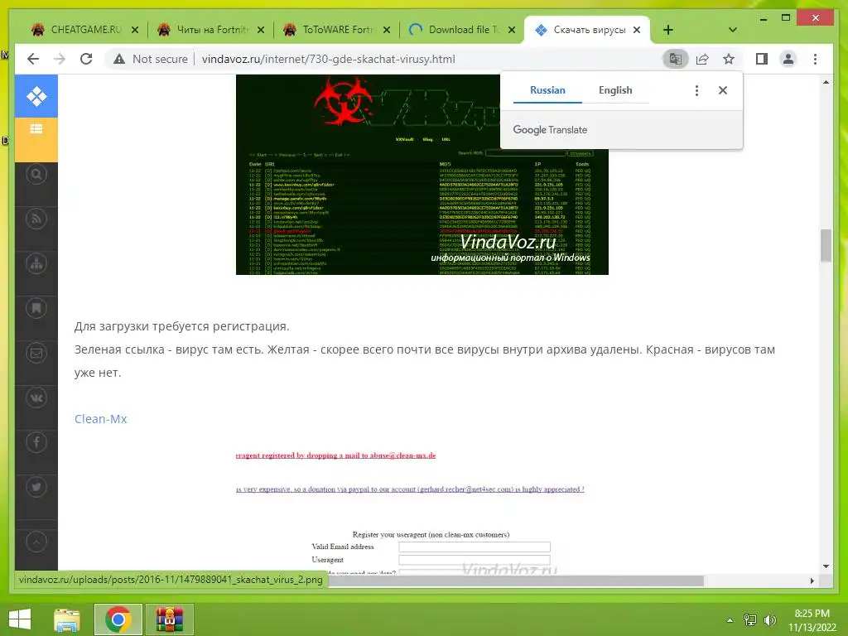
Task: Click the scrollbar down arrow
Action: click(826, 566)
